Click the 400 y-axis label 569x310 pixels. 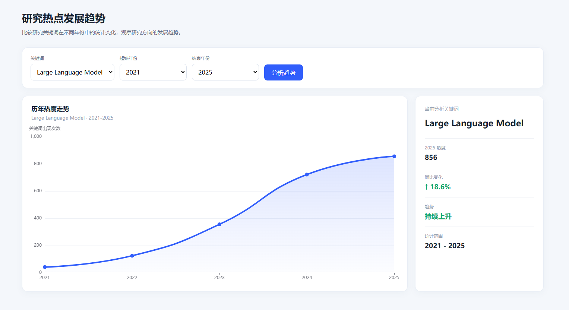point(38,218)
